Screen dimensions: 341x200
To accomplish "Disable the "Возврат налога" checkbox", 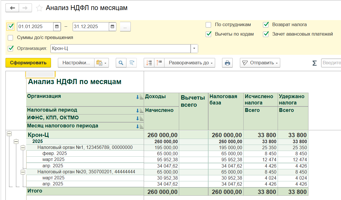I will (266, 25).
